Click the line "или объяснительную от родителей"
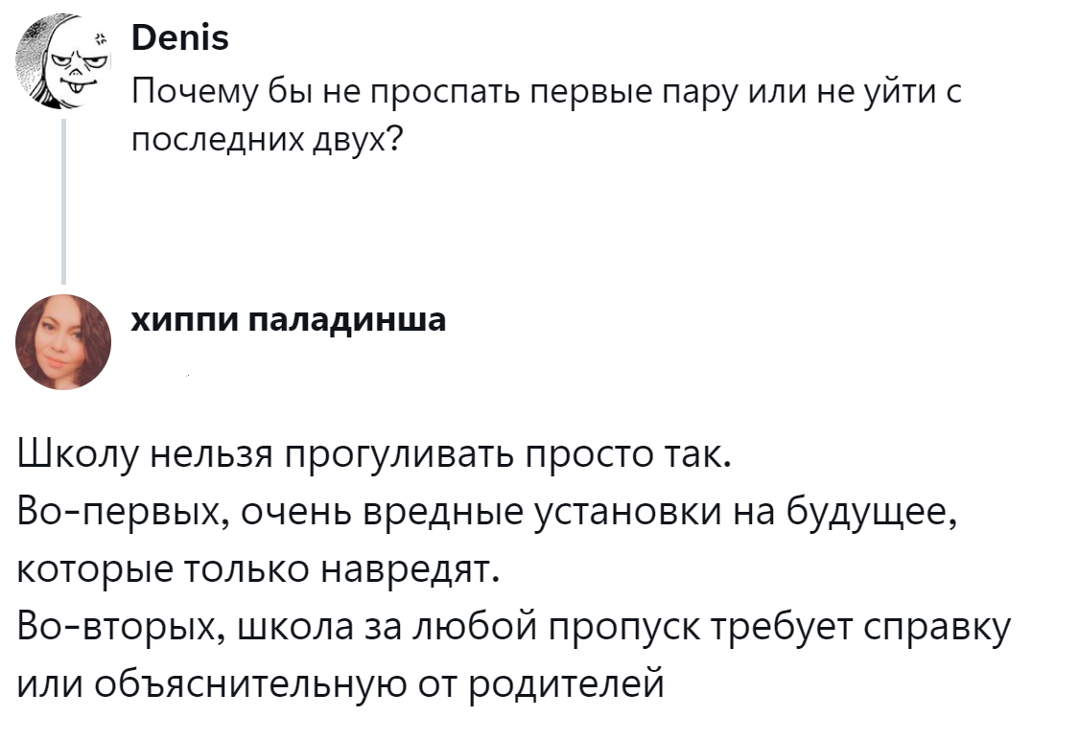1079x740 pixels. click(341, 683)
